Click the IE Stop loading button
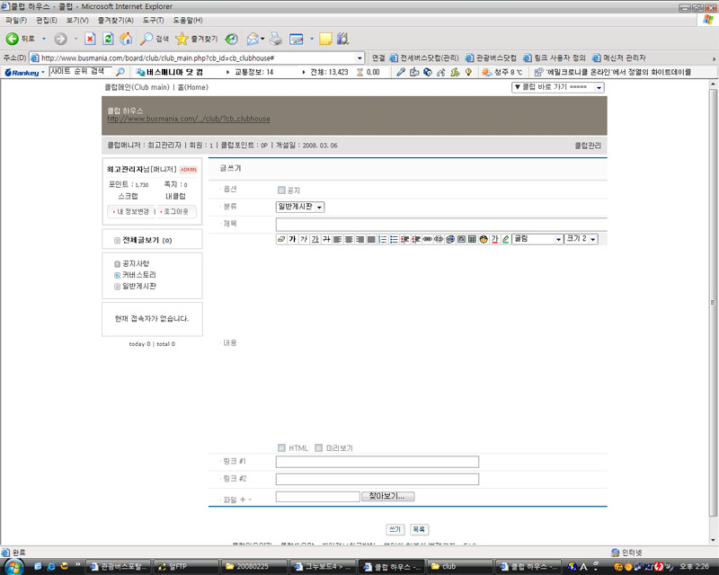The image size is (719, 575). point(90,39)
